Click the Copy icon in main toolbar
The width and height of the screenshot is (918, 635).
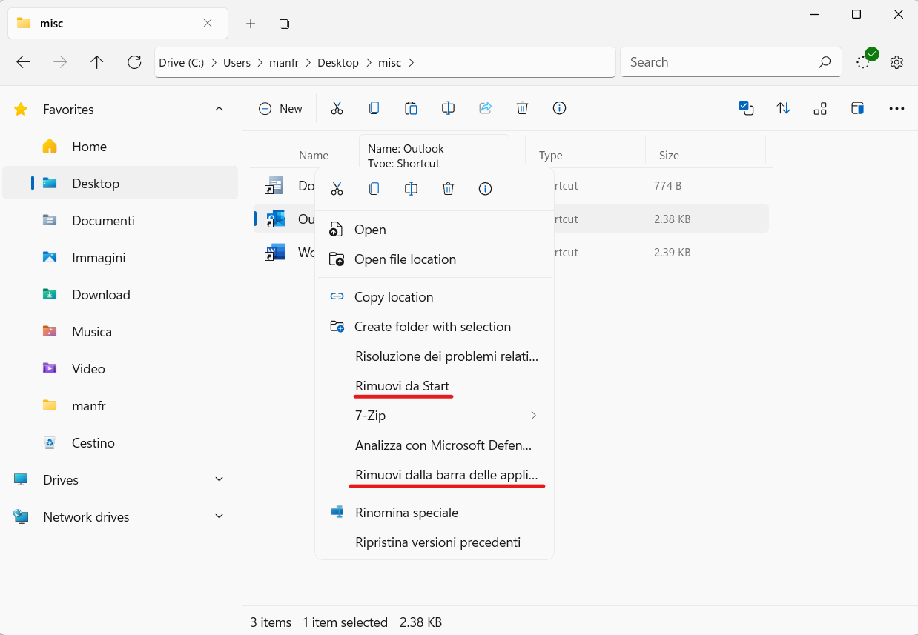pos(374,108)
